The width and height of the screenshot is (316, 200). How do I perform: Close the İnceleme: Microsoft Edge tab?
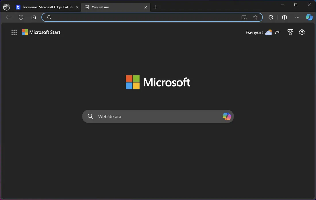point(77,7)
